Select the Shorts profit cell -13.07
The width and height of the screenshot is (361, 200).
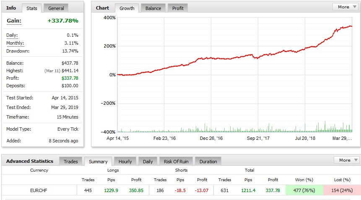point(202,190)
